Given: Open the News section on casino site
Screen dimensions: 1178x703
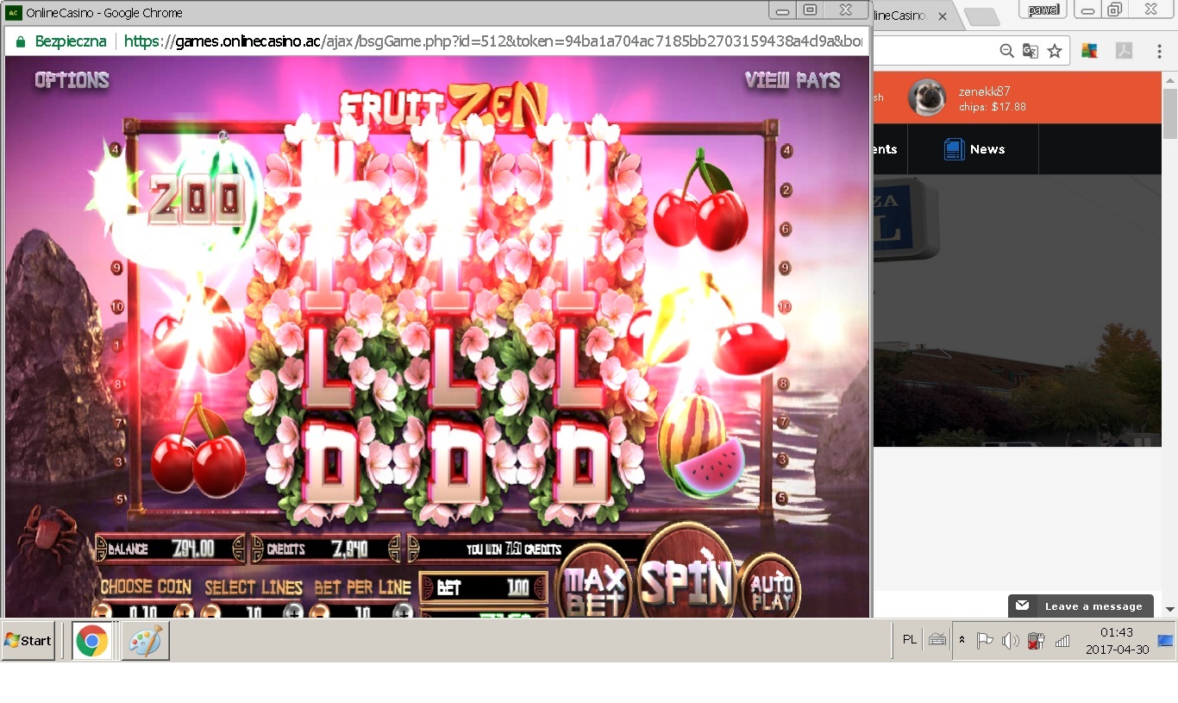Looking at the screenshot, I should click(974, 149).
